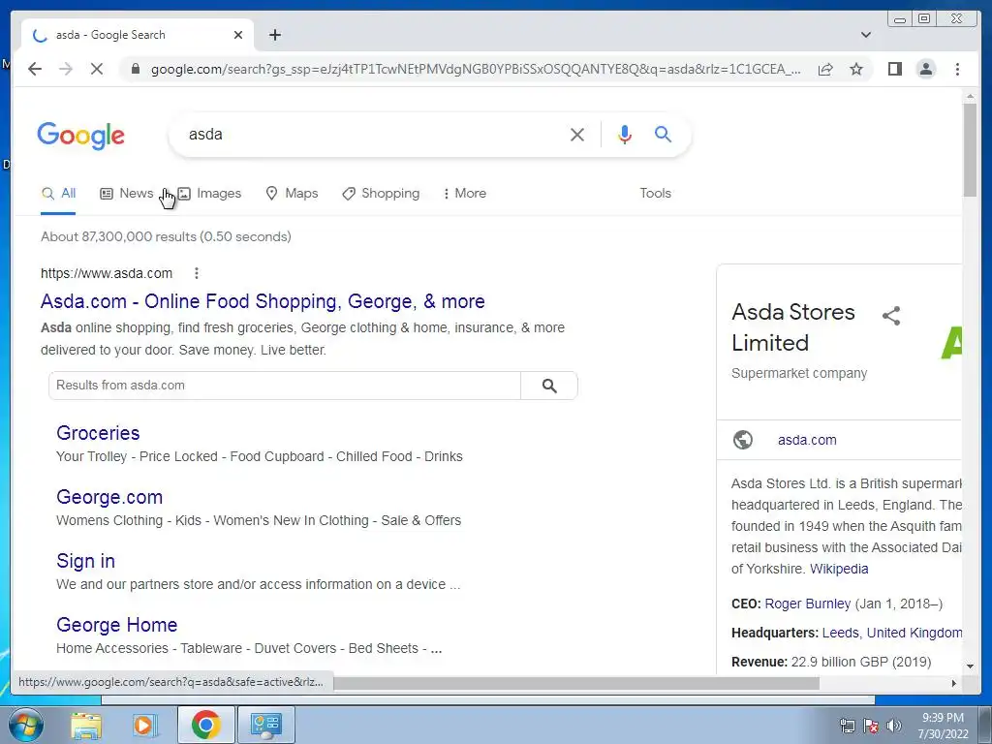Open the Leeds headquarters link
Viewport: 992px width, 744px height.
point(840,633)
